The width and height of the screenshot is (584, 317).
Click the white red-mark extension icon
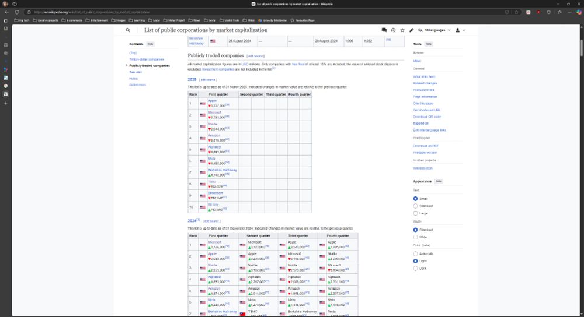(x=528, y=12)
